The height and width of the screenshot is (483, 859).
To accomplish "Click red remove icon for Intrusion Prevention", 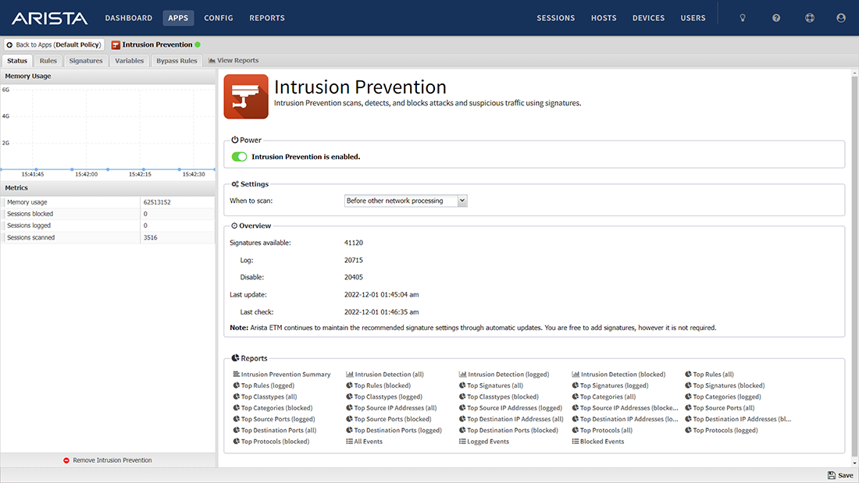I will [66, 460].
